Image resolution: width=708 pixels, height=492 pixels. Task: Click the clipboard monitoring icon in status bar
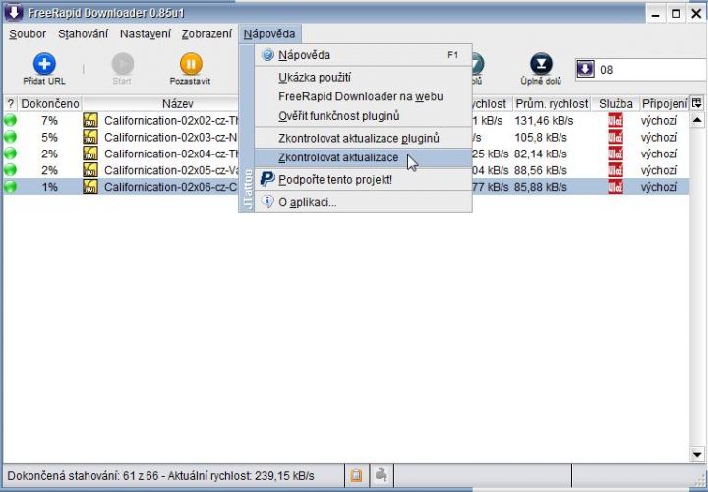coord(356,475)
